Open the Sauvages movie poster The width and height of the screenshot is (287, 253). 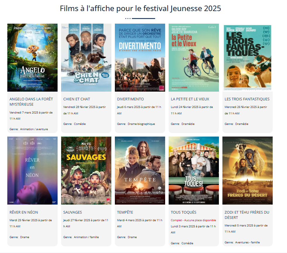click(x=86, y=170)
